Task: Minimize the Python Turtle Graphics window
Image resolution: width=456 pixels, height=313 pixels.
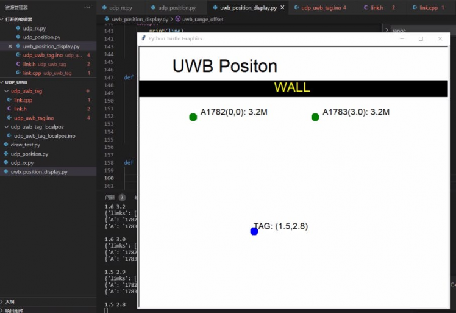Action: coord(402,38)
